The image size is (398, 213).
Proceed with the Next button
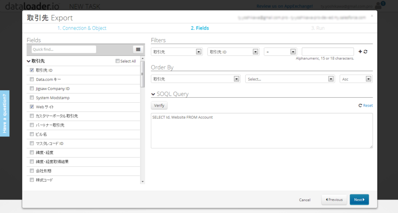pyautogui.click(x=359, y=200)
